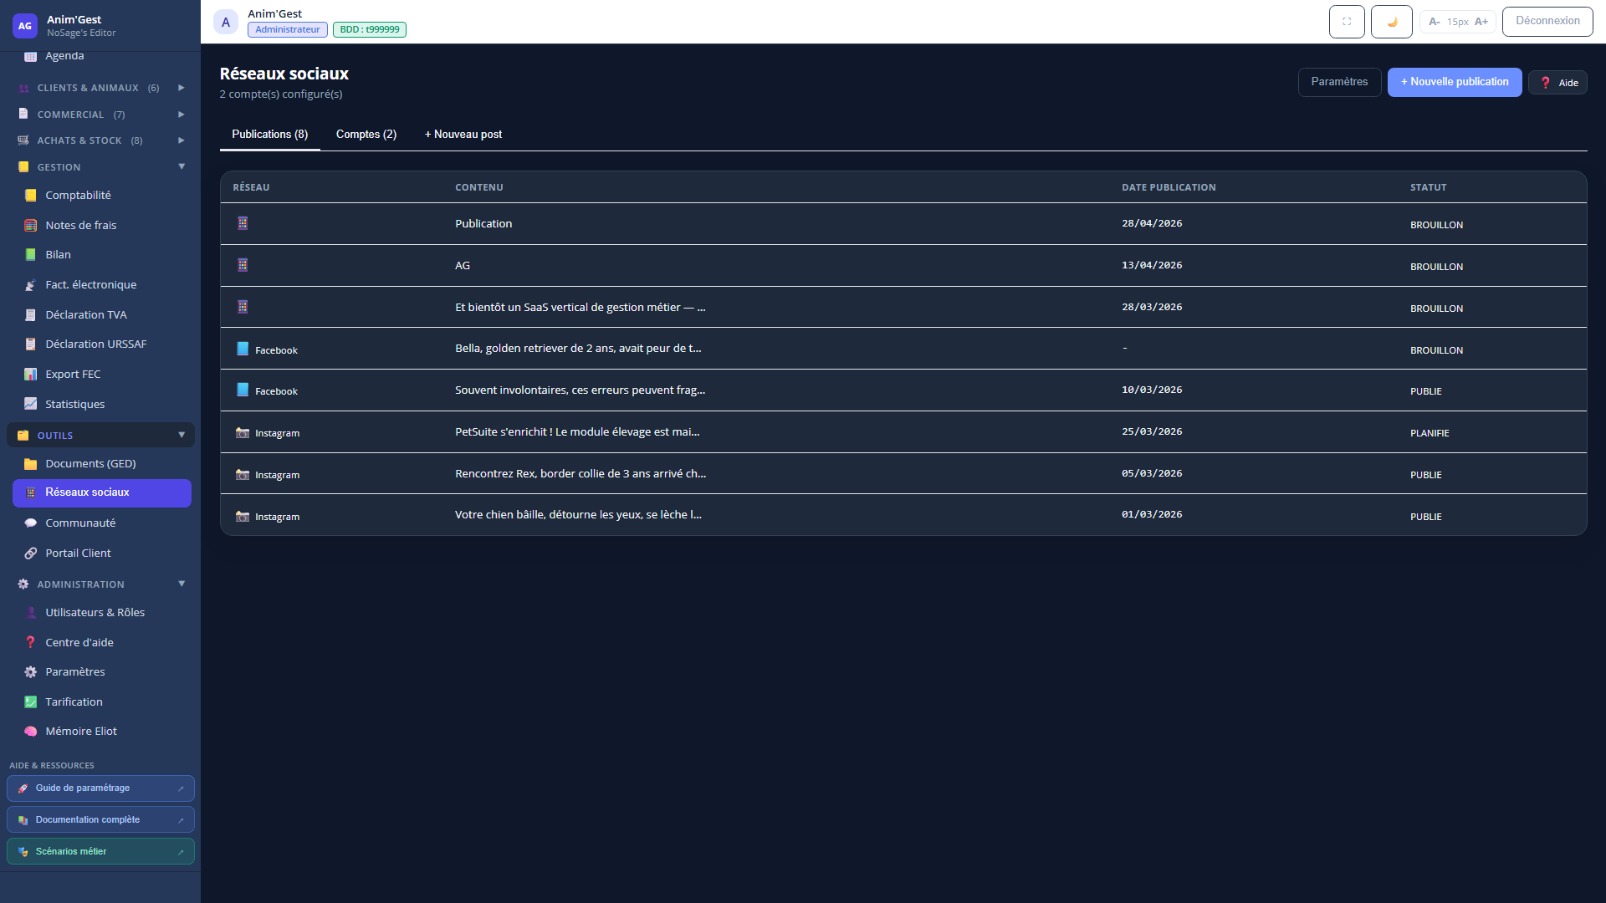The width and height of the screenshot is (1606, 903).
Task: Decrease font size with A- control
Action: 1434,22
